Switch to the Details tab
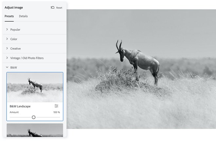The height and width of the screenshot is (141, 216). tap(23, 16)
